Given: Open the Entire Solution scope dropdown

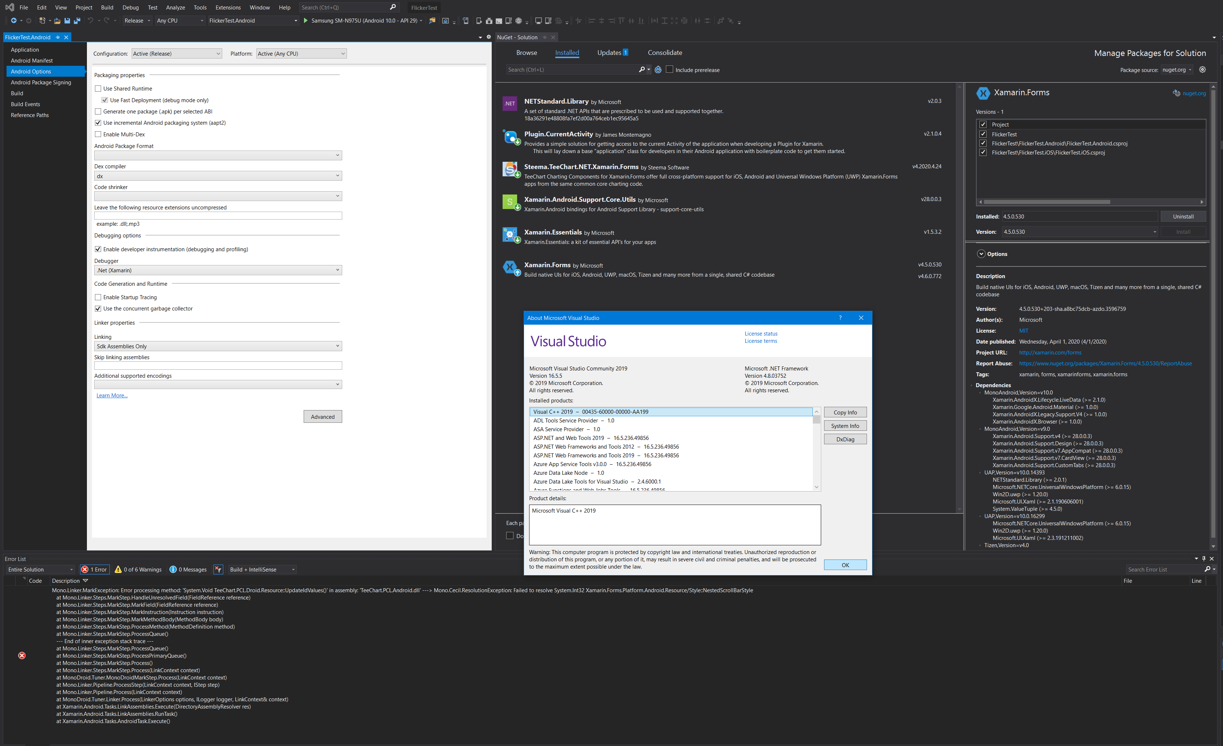Looking at the screenshot, I should pos(40,569).
